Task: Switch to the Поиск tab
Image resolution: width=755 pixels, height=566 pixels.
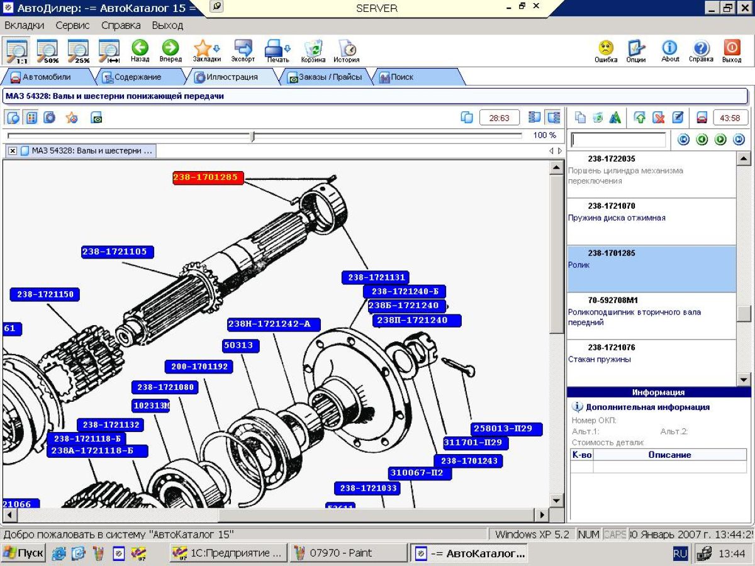Action: [x=402, y=77]
